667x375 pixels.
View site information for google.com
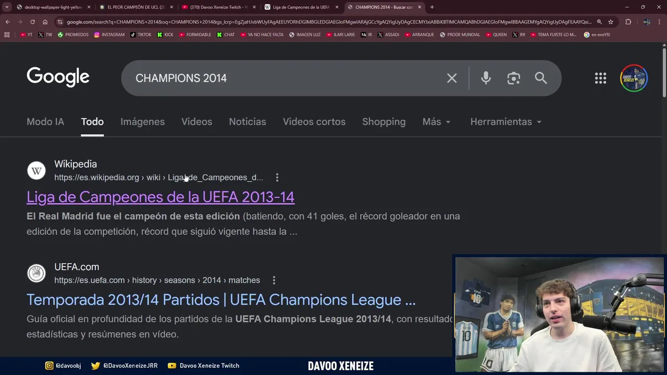(x=60, y=22)
